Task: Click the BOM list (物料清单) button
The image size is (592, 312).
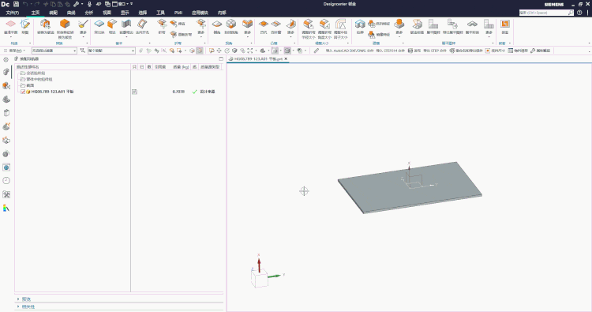Action: [x=518, y=51]
